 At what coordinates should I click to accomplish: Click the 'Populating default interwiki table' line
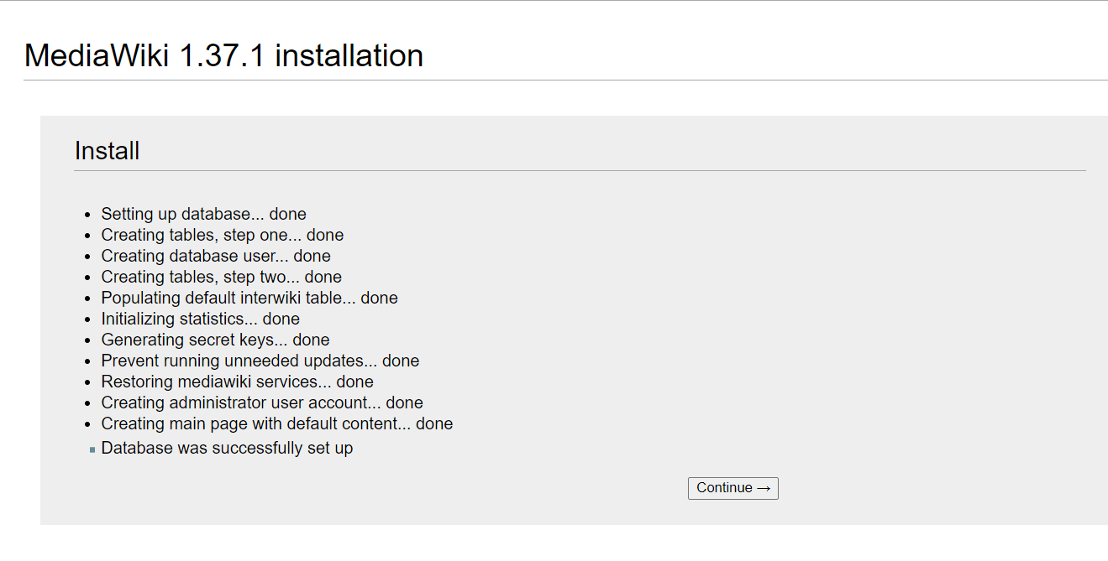point(249,298)
